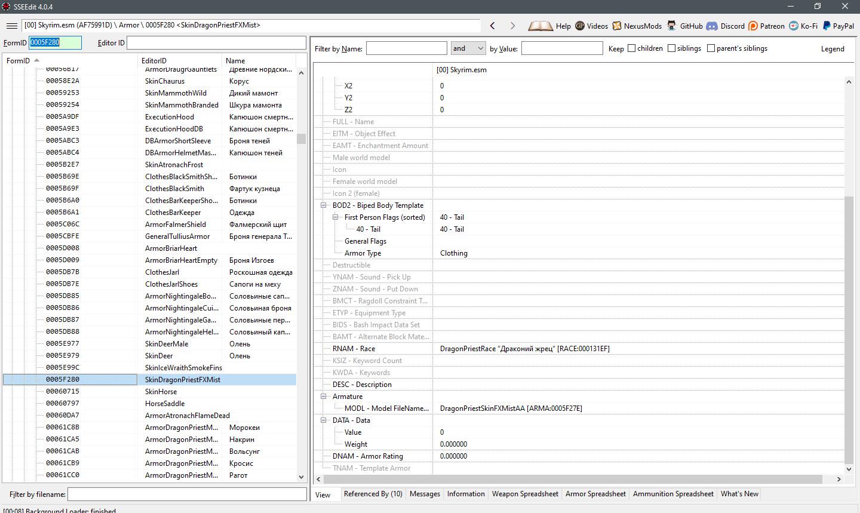Screen dimensions: 860x513
Task: Collapse the Armature node
Action: pyautogui.click(x=324, y=397)
